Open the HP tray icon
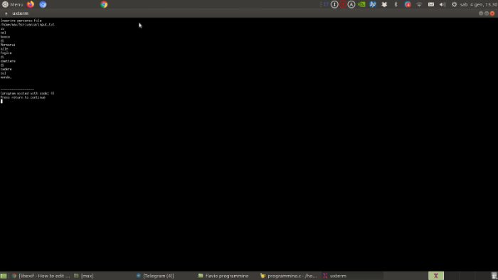498x280 pixels. click(373, 4)
